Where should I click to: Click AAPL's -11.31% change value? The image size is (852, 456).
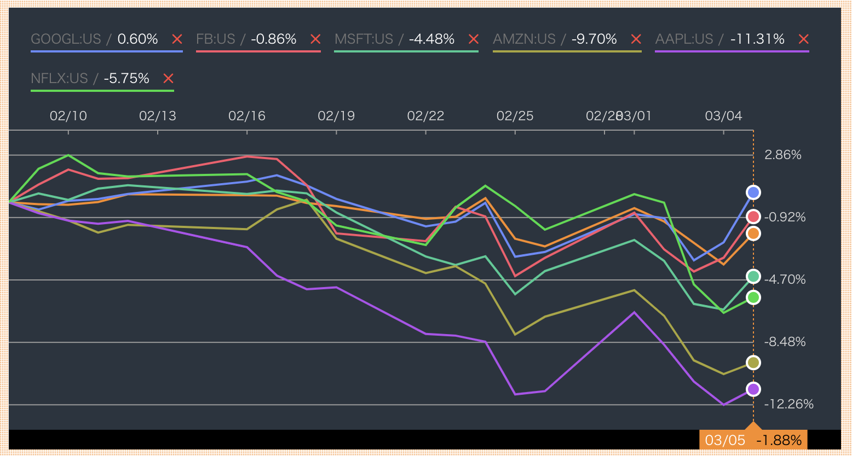pos(757,39)
